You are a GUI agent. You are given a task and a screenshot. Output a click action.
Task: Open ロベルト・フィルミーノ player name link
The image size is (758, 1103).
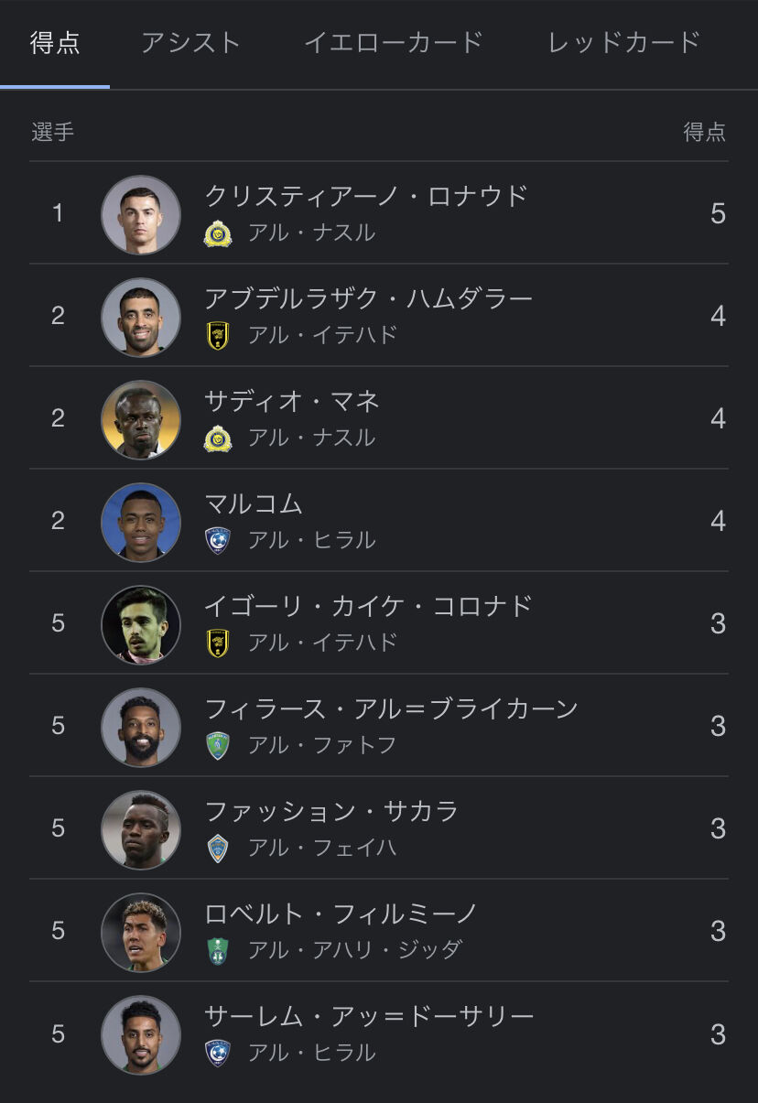341,914
